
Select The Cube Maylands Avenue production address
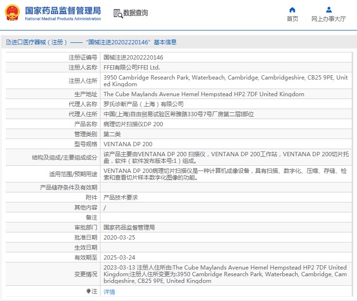[204, 94]
